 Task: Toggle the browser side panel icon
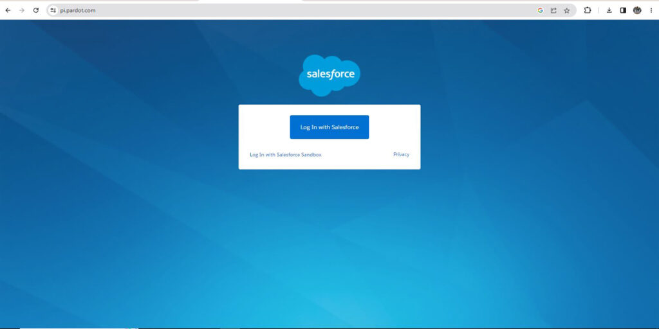click(623, 10)
